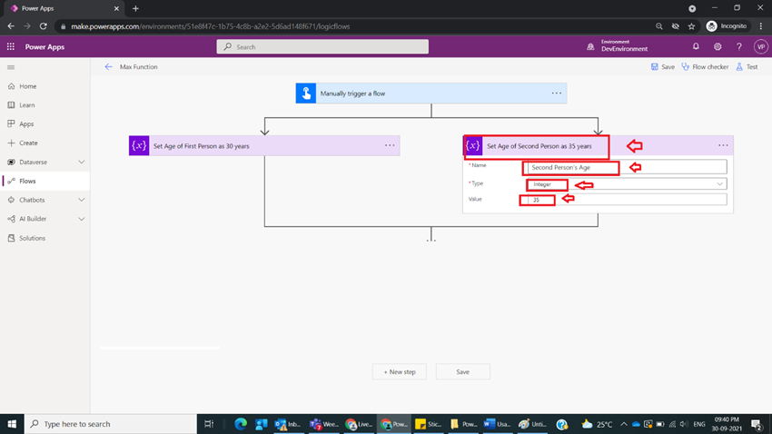Open the Chrome three-dot menu
Image resolution: width=772 pixels, height=434 pixels.
[x=761, y=26]
